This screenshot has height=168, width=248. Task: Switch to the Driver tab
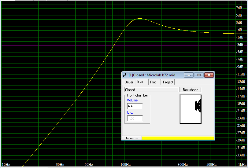[129, 82]
